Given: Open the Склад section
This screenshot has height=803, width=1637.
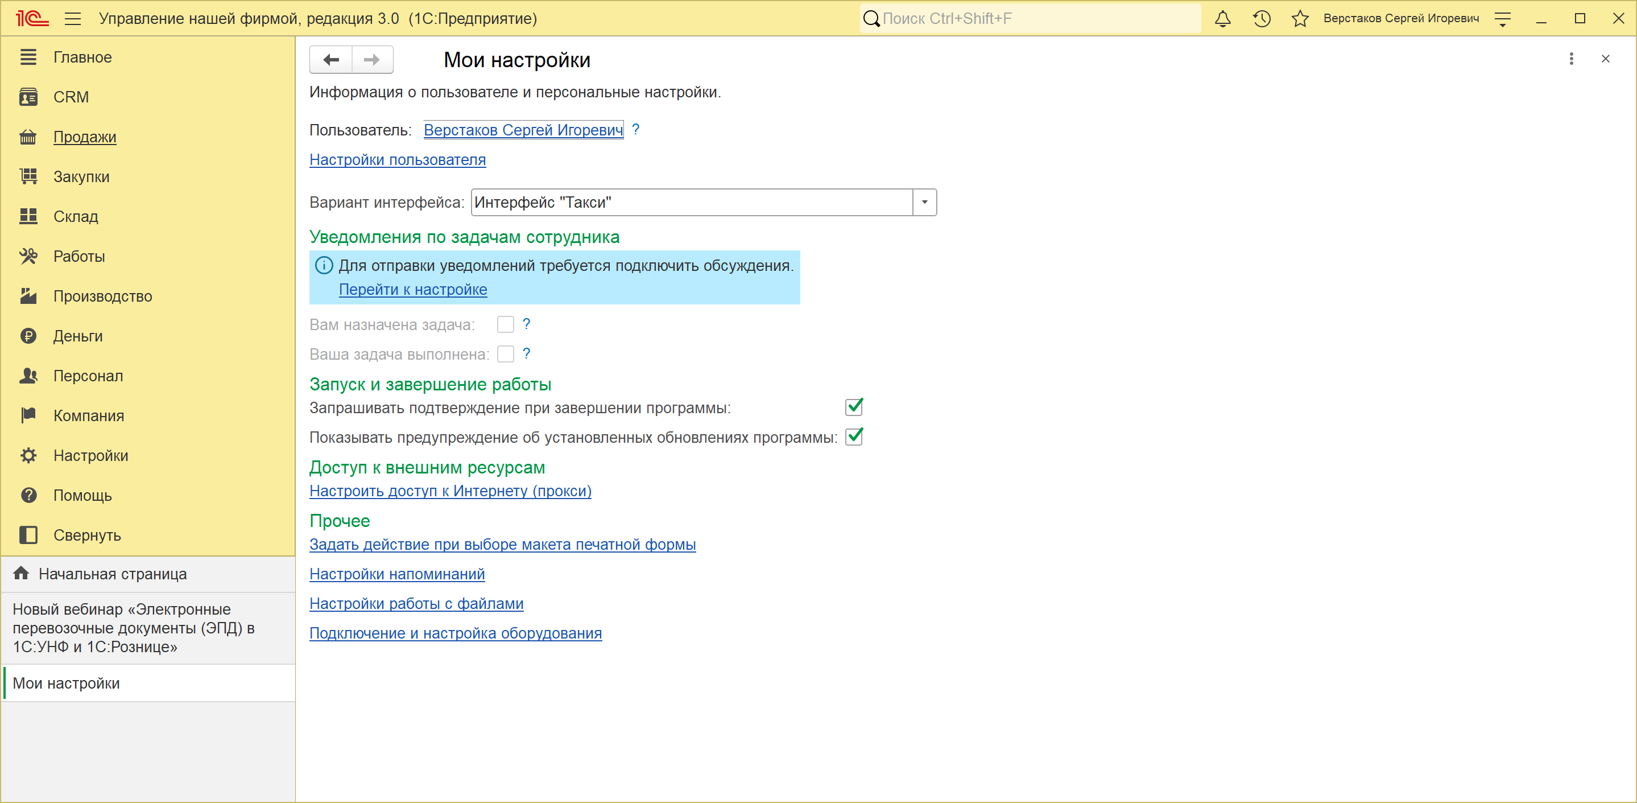Looking at the screenshot, I should [76, 217].
